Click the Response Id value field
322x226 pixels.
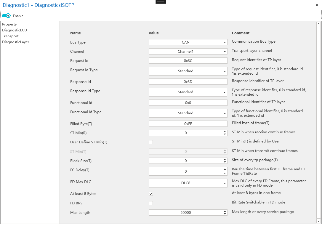(x=188, y=82)
